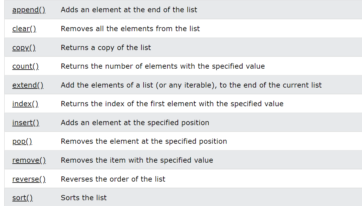Click the "Sorts the list" description

tap(84, 198)
